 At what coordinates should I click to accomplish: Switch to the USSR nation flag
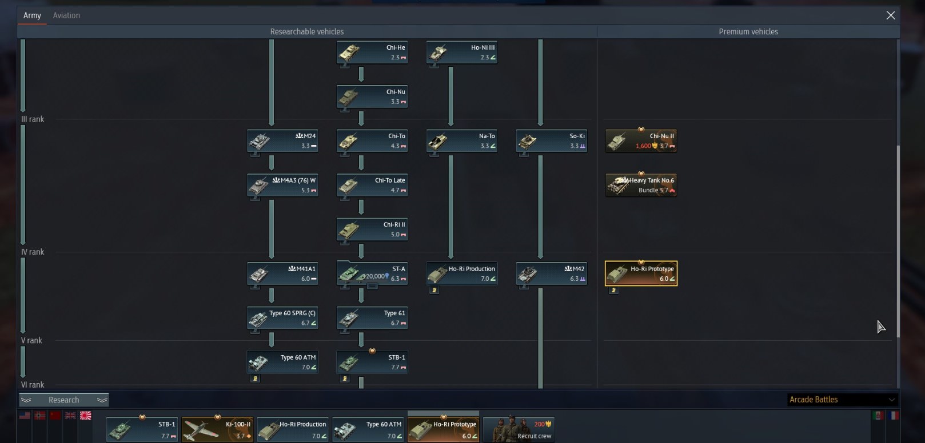(55, 416)
